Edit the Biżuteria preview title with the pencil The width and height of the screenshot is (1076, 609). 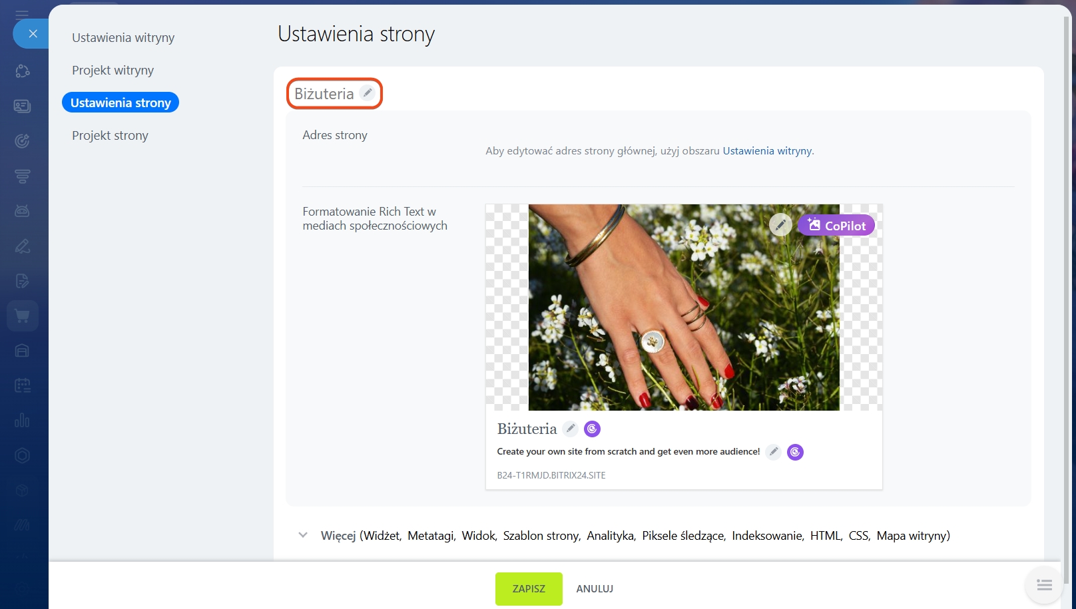[x=571, y=429]
